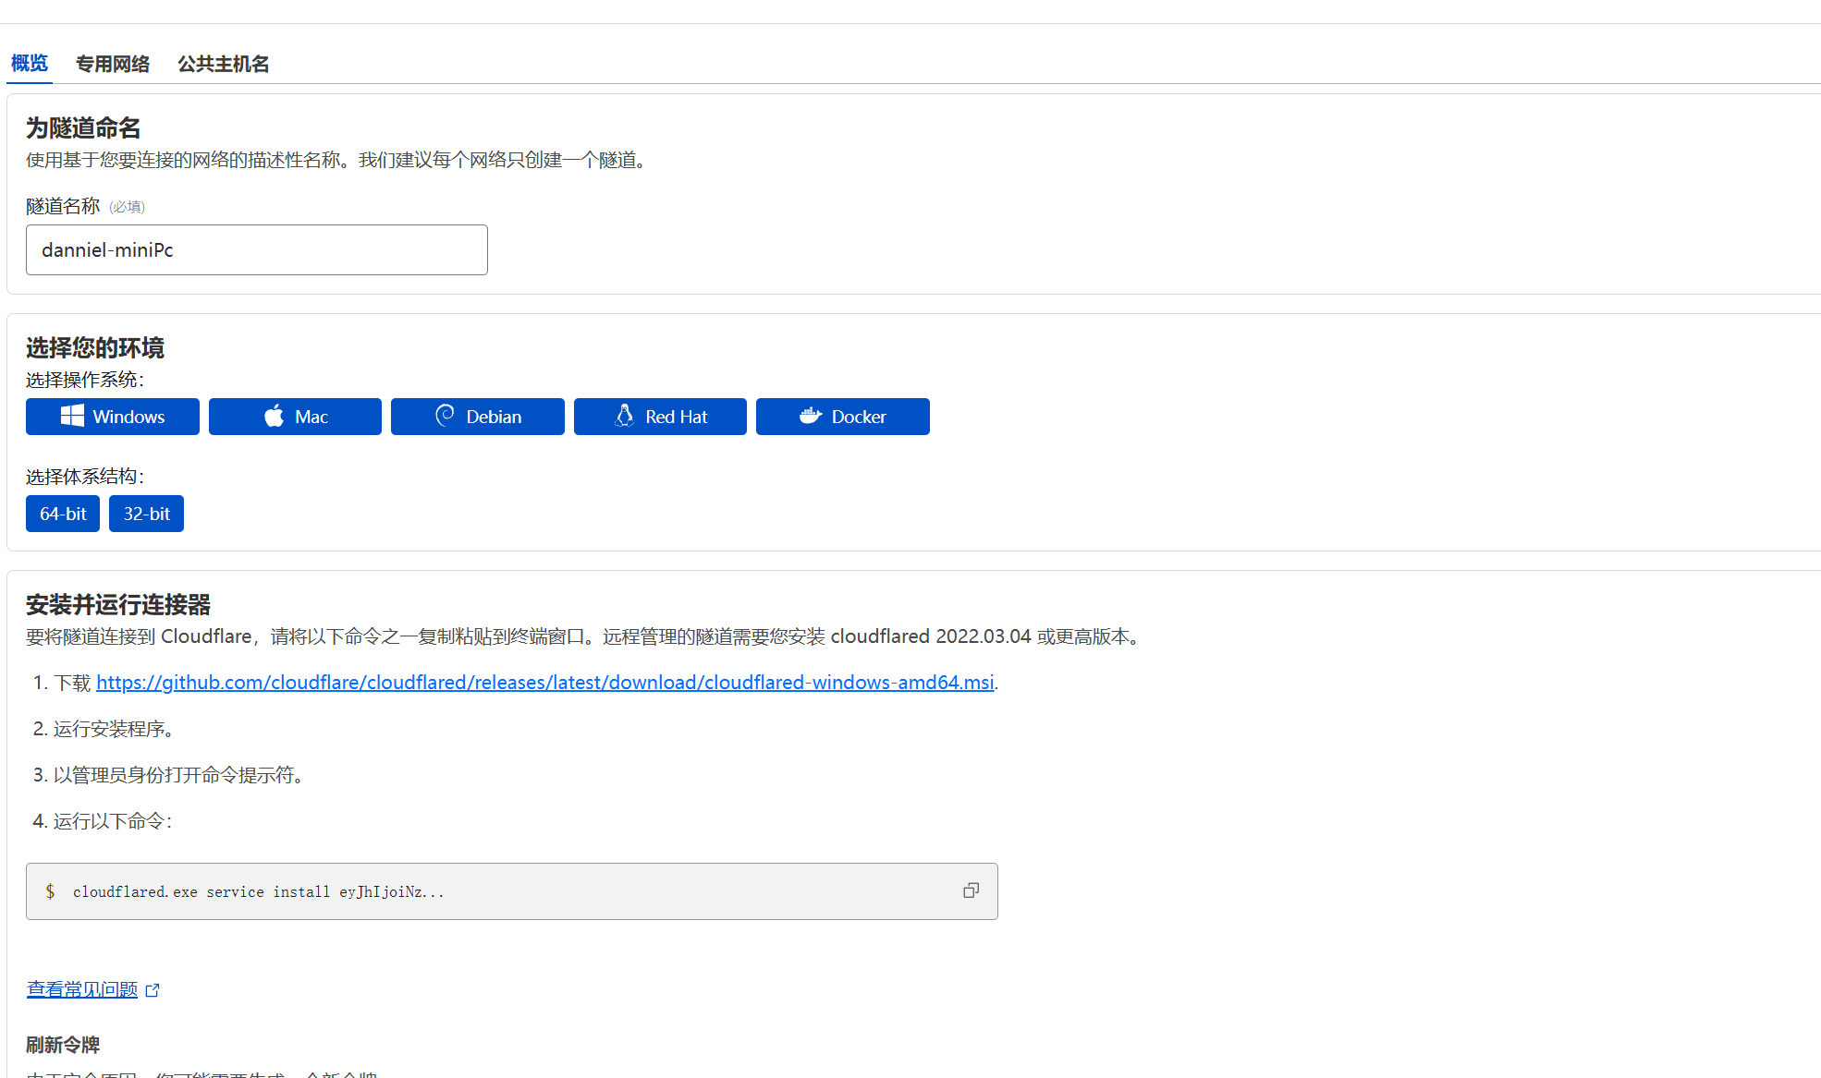Click the Docker whale icon

click(x=811, y=416)
